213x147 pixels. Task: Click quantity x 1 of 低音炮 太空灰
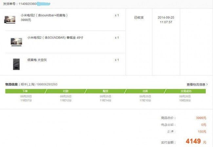[117, 60]
